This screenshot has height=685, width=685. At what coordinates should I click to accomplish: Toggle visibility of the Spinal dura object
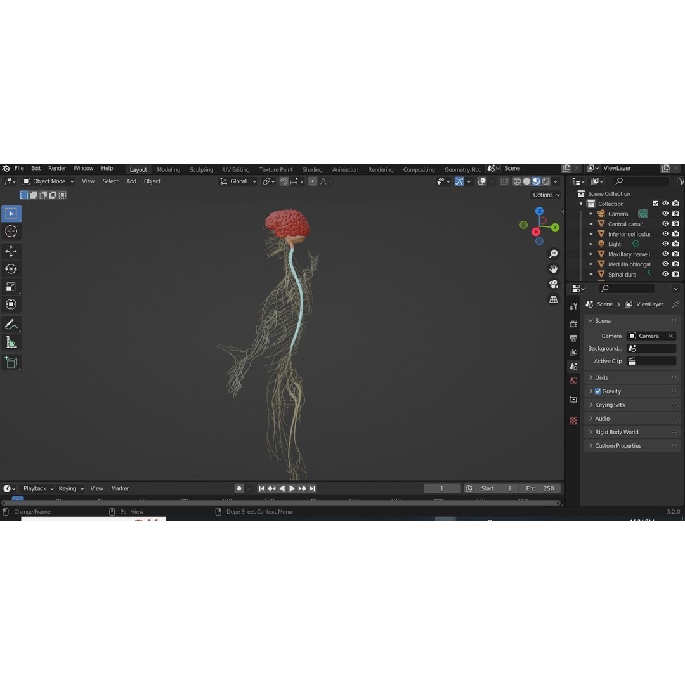pos(665,274)
